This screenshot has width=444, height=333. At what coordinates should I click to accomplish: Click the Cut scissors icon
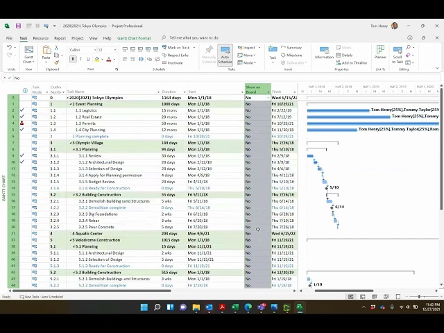(x=56, y=47)
